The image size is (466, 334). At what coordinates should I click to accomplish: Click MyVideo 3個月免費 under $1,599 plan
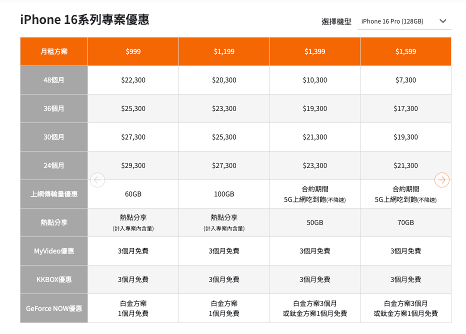(x=405, y=251)
